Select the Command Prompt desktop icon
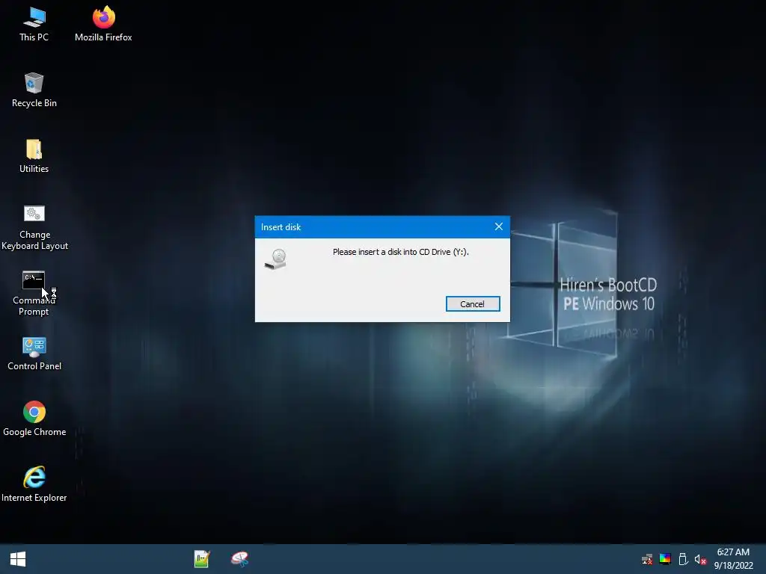The image size is (766, 574). pos(33,293)
